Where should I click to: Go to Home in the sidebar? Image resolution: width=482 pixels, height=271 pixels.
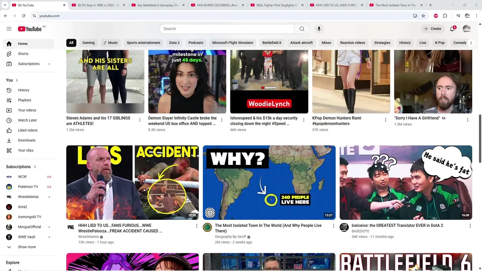coord(29,44)
